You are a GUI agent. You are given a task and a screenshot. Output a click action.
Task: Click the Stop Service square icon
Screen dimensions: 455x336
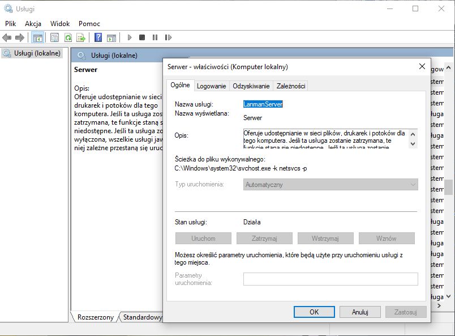142,37
